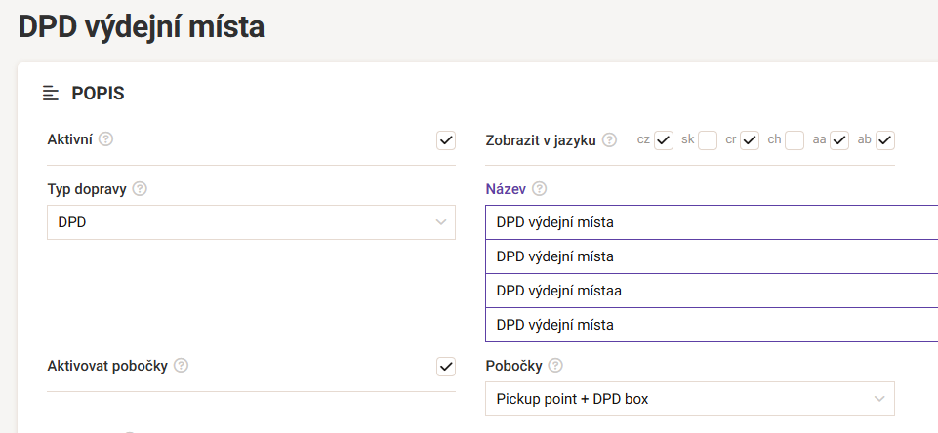This screenshot has width=938, height=433.
Task: Click the POPIS section lines icon
Action: click(51, 94)
